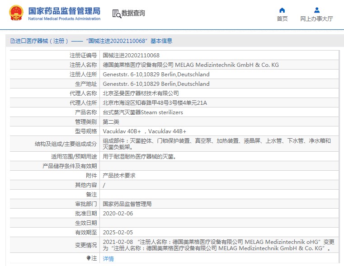
Task: Select the 产品名称 label
Action: point(86,112)
